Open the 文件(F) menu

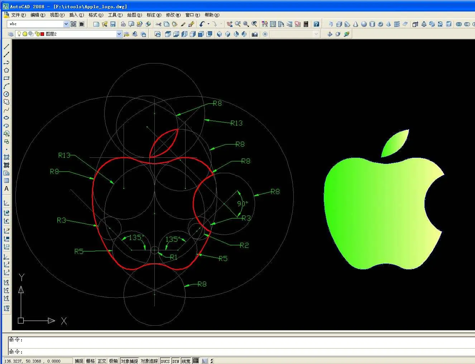click(x=18, y=15)
